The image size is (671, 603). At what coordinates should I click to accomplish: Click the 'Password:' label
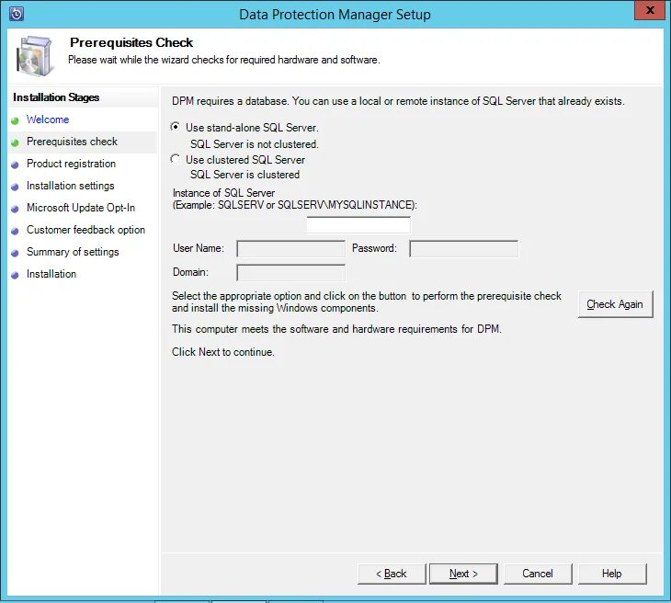(x=374, y=248)
